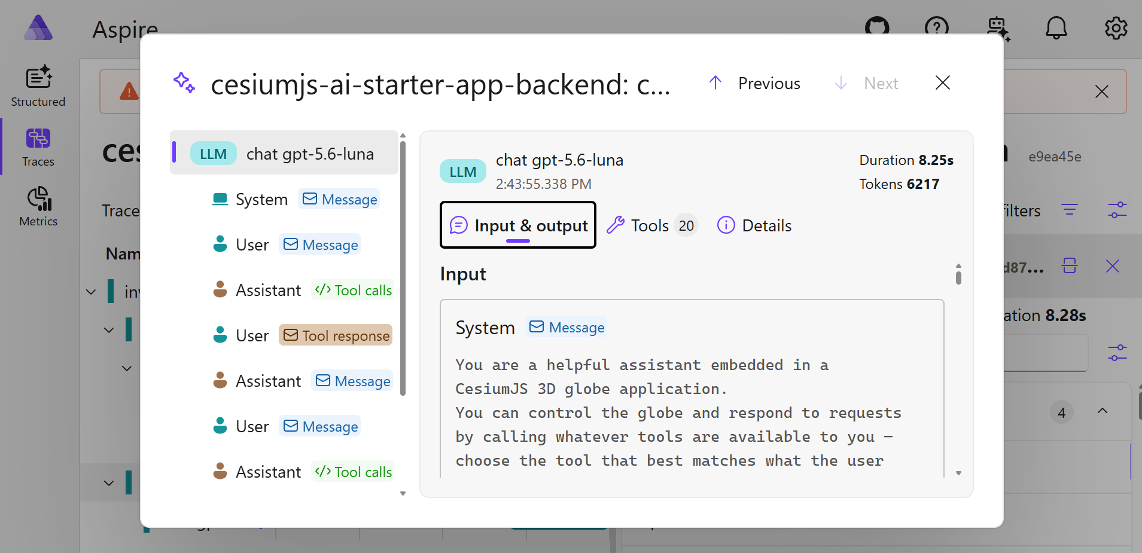Image resolution: width=1142 pixels, height=553 pixels.
Task: Click the dialog title cesiumjs-ai-starter-app-backend
Action: click(440, 84)
